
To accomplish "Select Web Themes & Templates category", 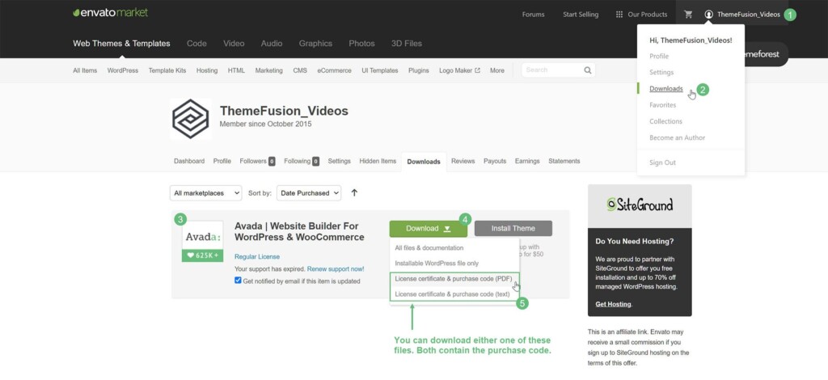I will click(121, 44).
